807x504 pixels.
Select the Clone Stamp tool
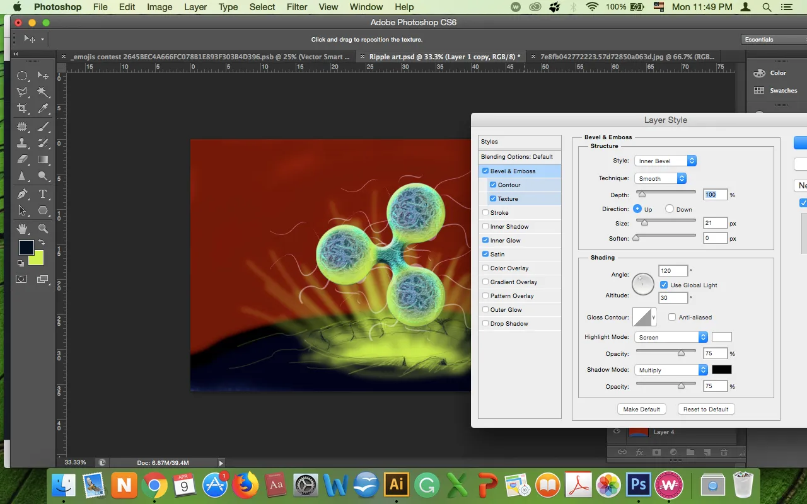coord(22,143)
